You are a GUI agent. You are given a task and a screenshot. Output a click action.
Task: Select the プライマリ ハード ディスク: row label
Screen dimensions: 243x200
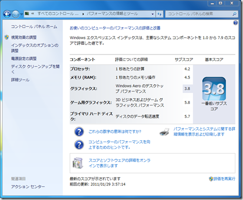[91, 116]
